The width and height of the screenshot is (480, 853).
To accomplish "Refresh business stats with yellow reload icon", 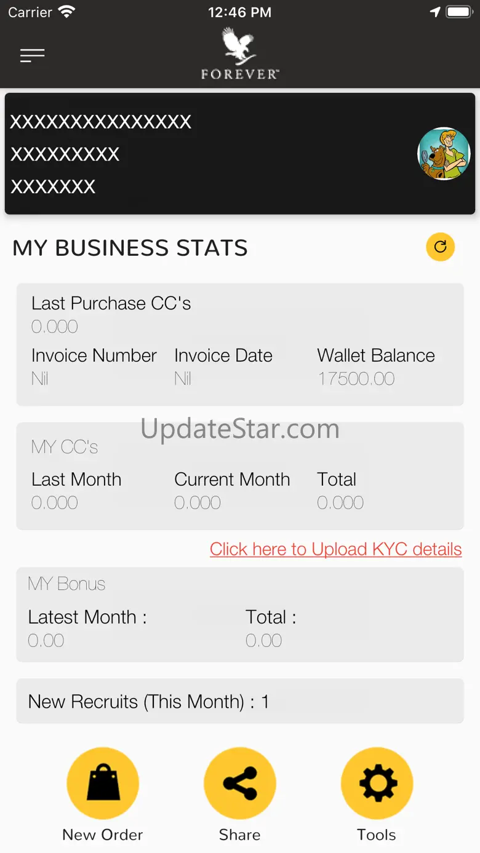I will pos(441,247).
